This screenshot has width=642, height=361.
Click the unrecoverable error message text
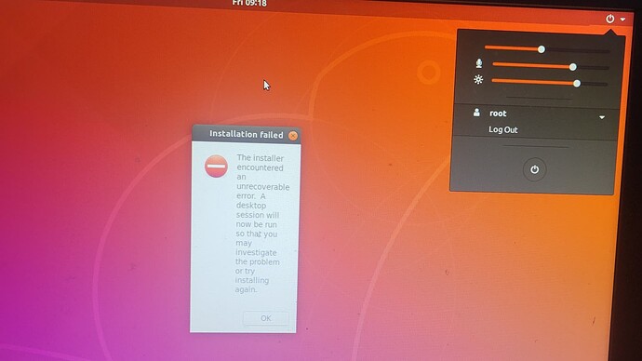(262, 223)
